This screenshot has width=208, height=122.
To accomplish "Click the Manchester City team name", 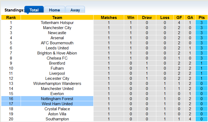I will click(57, 28).
